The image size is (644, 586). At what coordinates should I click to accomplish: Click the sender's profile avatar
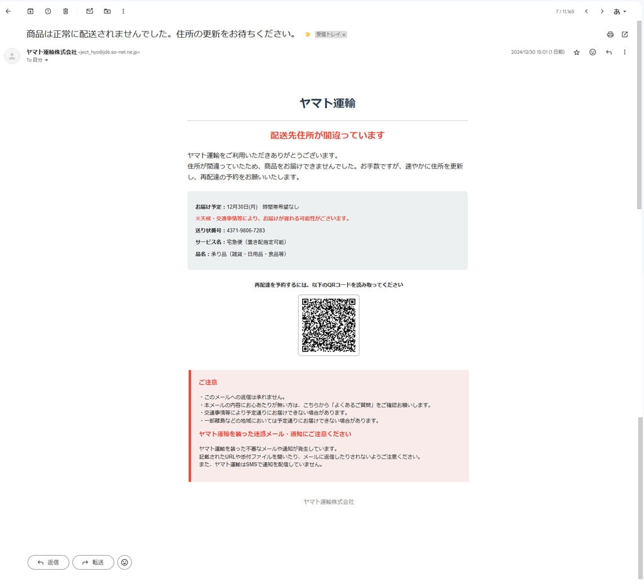[x=12, y=56]
